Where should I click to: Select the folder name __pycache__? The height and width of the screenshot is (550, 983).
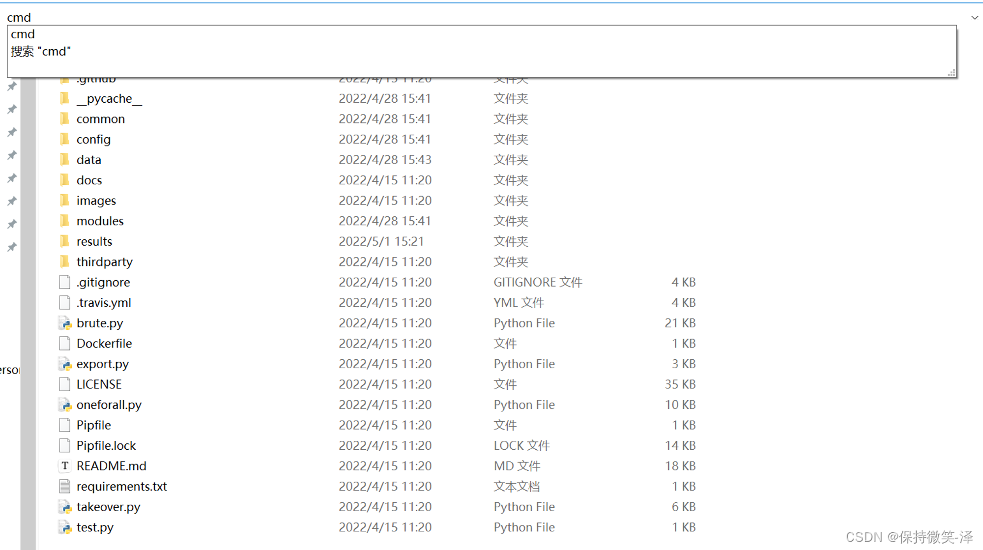pyautogui.click(x=110, y=99)
